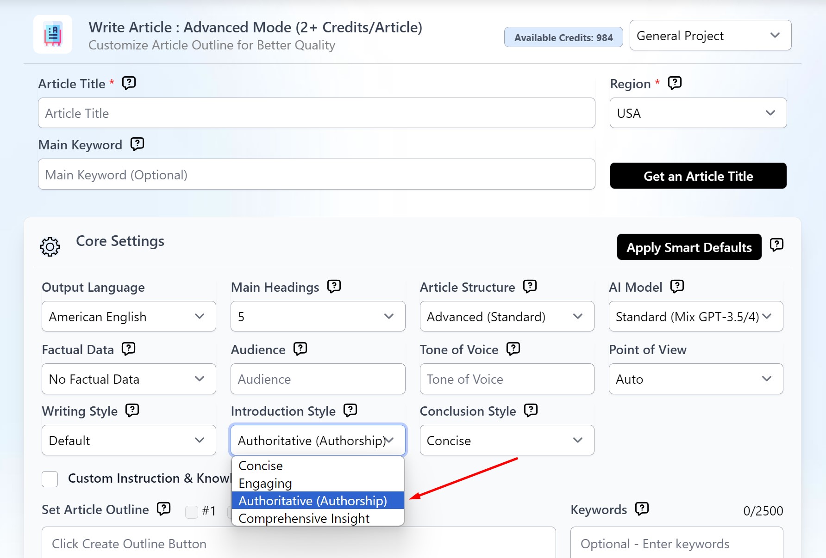Image resolution: width=826 pixels, height=558 pixels.
Task: Click Apply Smart Defaults button
Action: (x=689, y=247)
